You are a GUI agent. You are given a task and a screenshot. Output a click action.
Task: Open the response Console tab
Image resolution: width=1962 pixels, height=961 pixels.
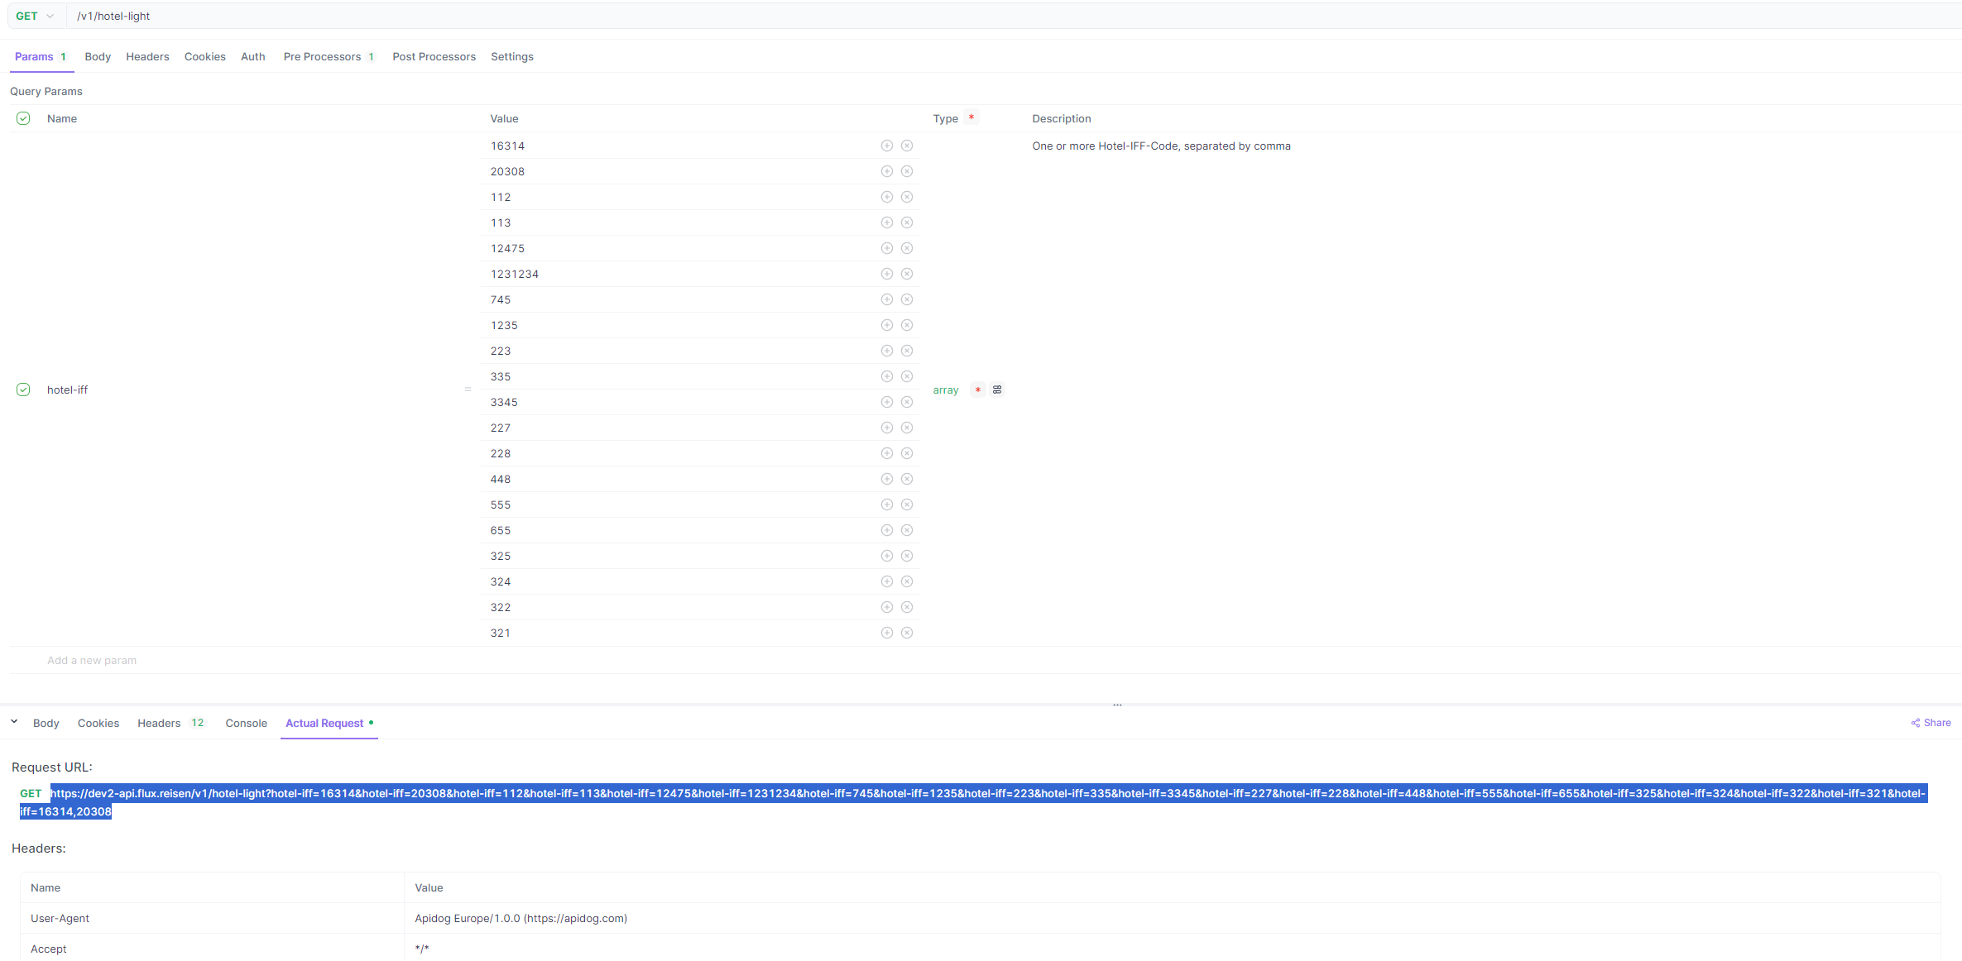tap(246, 723)
